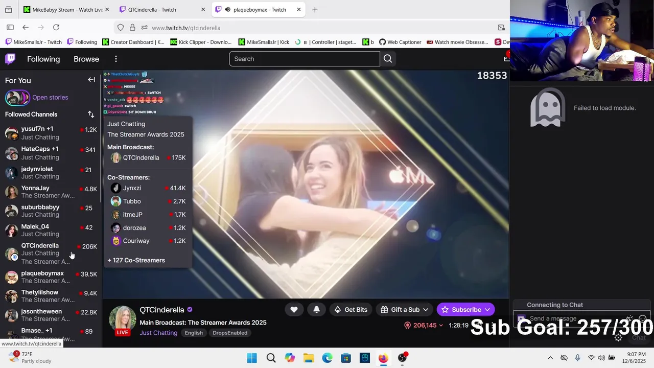The width and height of the screenshot is (654, 368).
Task: Open MikeSmallsJr - Twitch bookmark
Action: point(34,42)
